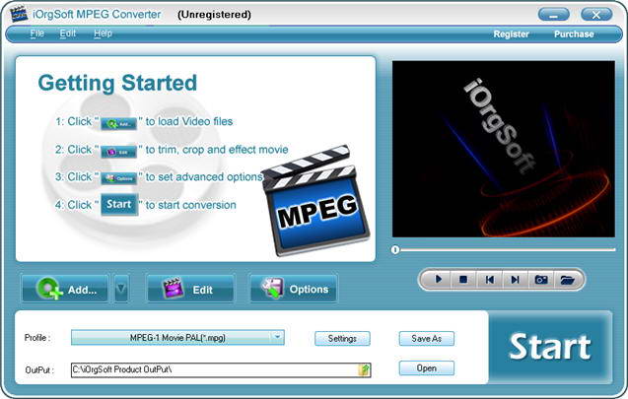The height and width of the screenshot is (399, 628).
Task: Open the Profile format dropdown
Action: pos(177,337)
